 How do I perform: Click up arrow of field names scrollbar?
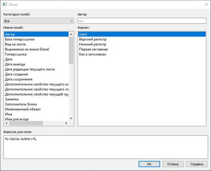click(x=71, y=35)
